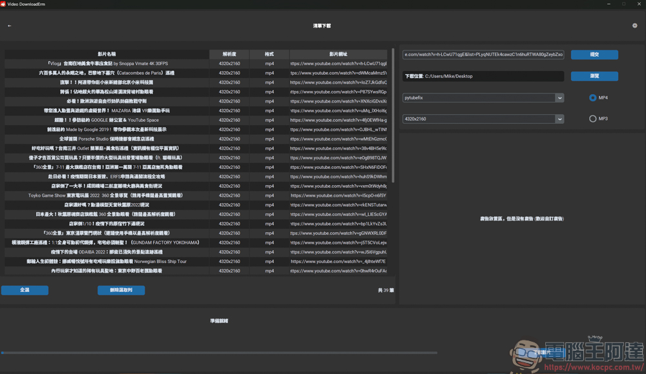The image size is (646, 374).
Task: Open the pytubefix downloader dropdown
Action: click(x=483, y=97)
